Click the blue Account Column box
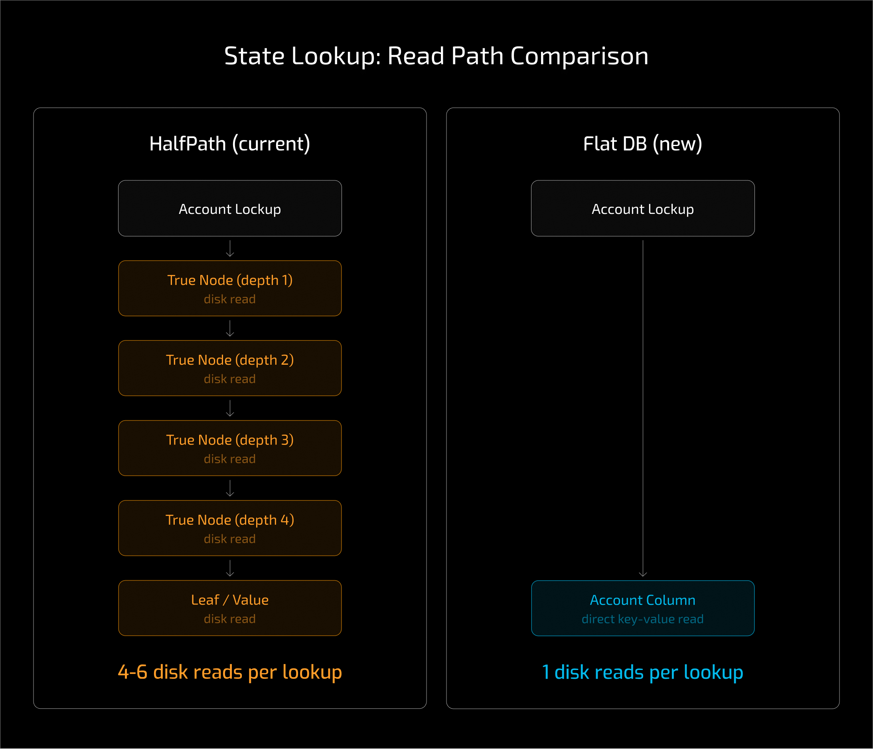This screenshot has width=873, height=749. pyautogui.click(x=642, y=608)
